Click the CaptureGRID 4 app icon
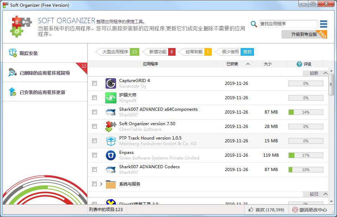This screenshot has width=337, height=217. (x=111, y=83)
